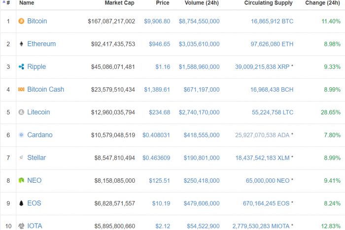Viewport: 345px width, 230px height.
Task: Click Litecoin price $234.68
Action: [160, 112]
